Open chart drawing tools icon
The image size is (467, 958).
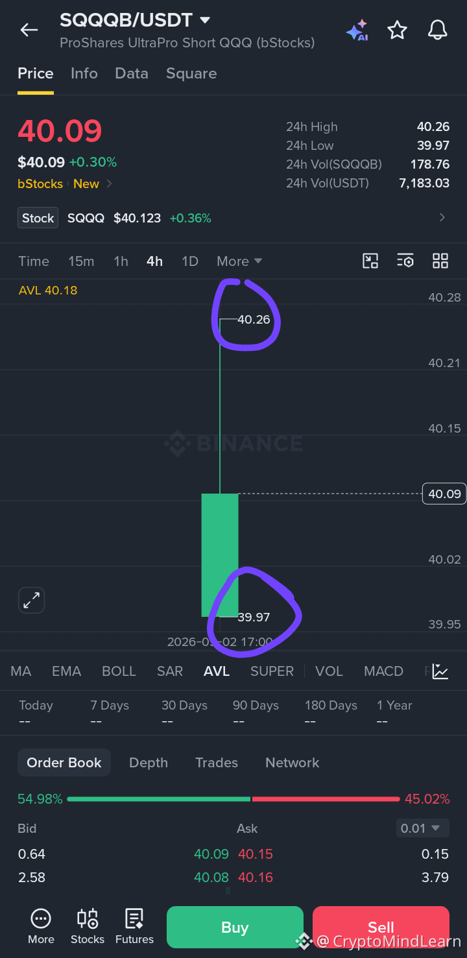coord(370,261)
